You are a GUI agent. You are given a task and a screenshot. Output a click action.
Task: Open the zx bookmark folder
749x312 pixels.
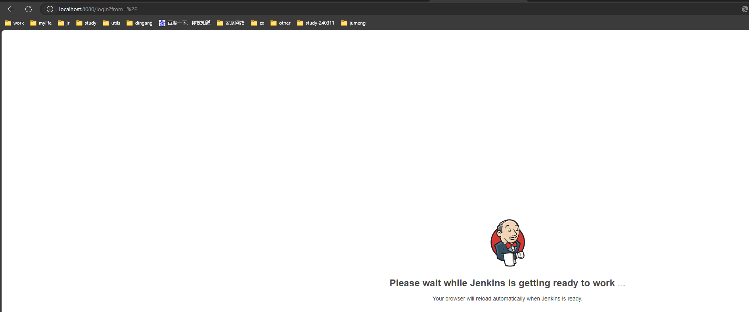257,23
